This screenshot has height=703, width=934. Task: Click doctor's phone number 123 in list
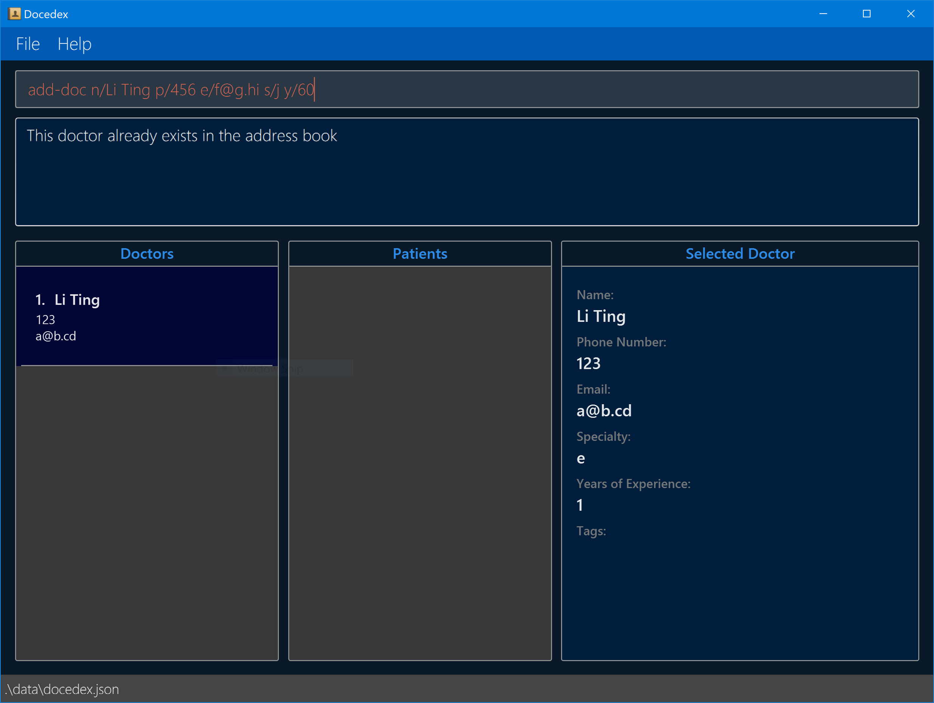[x=46, y=320]
